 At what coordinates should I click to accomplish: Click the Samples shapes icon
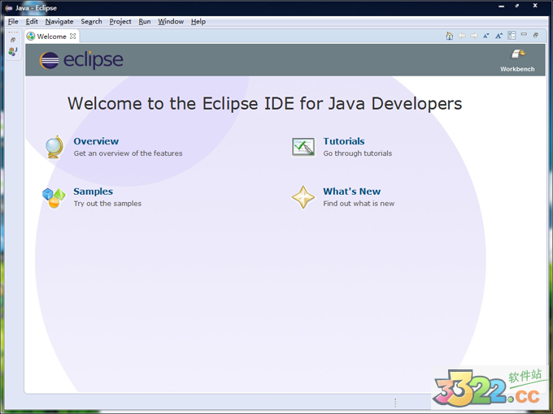(54, 198)
